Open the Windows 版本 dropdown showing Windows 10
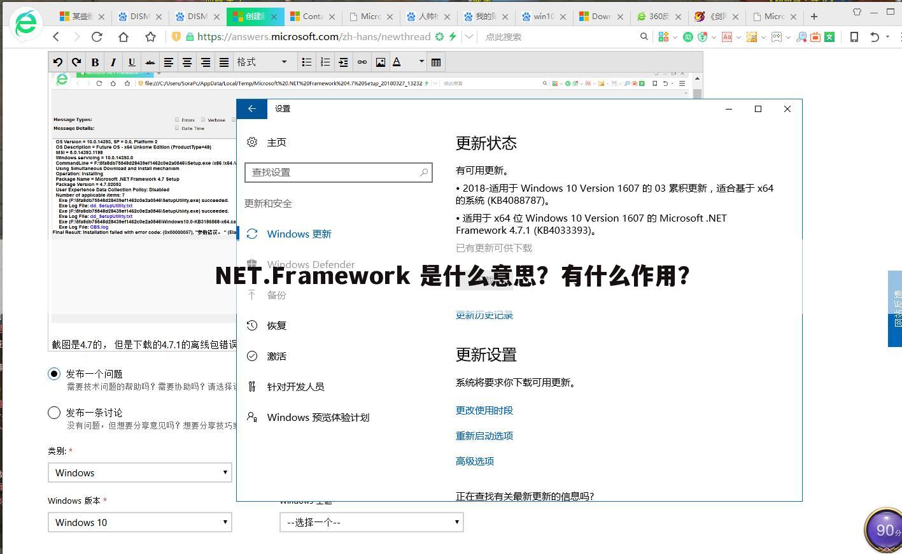 tap(140, 522)
